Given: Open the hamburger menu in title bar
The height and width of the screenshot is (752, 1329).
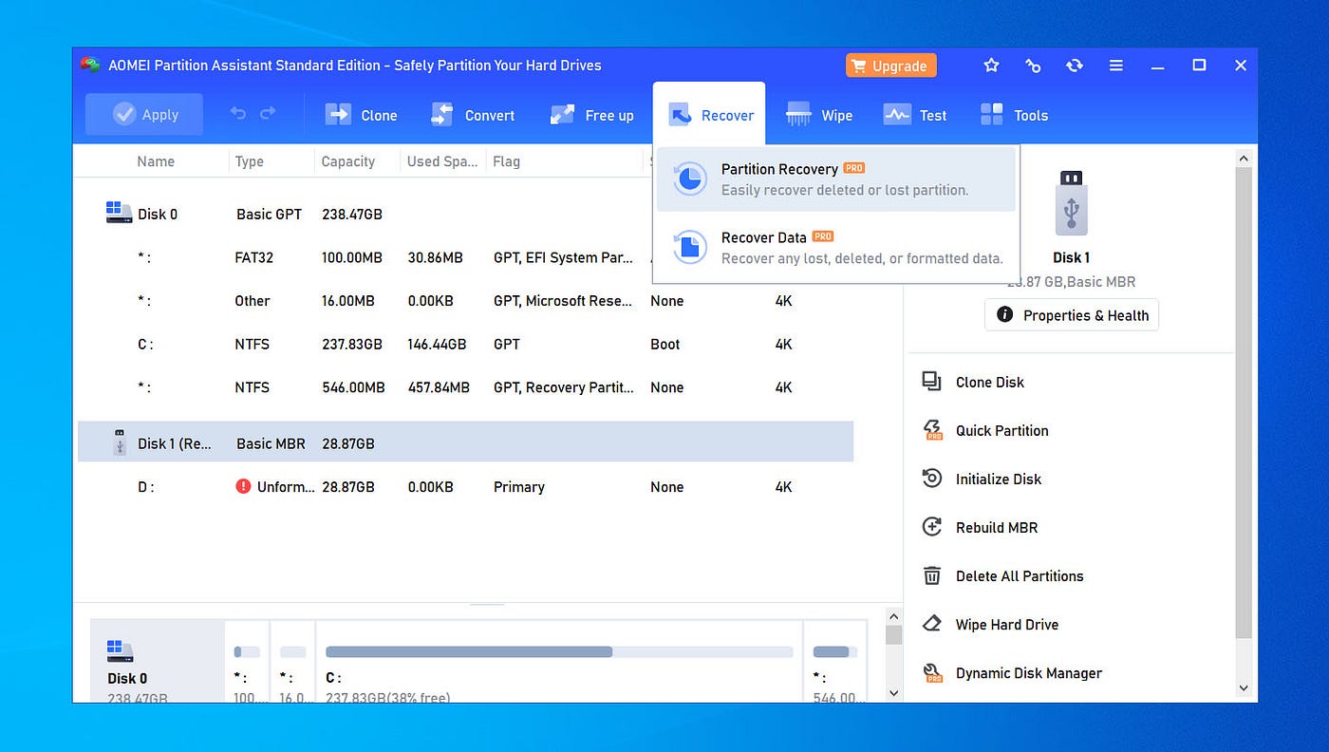Looking at the screenshot, I should (1116, 66).
